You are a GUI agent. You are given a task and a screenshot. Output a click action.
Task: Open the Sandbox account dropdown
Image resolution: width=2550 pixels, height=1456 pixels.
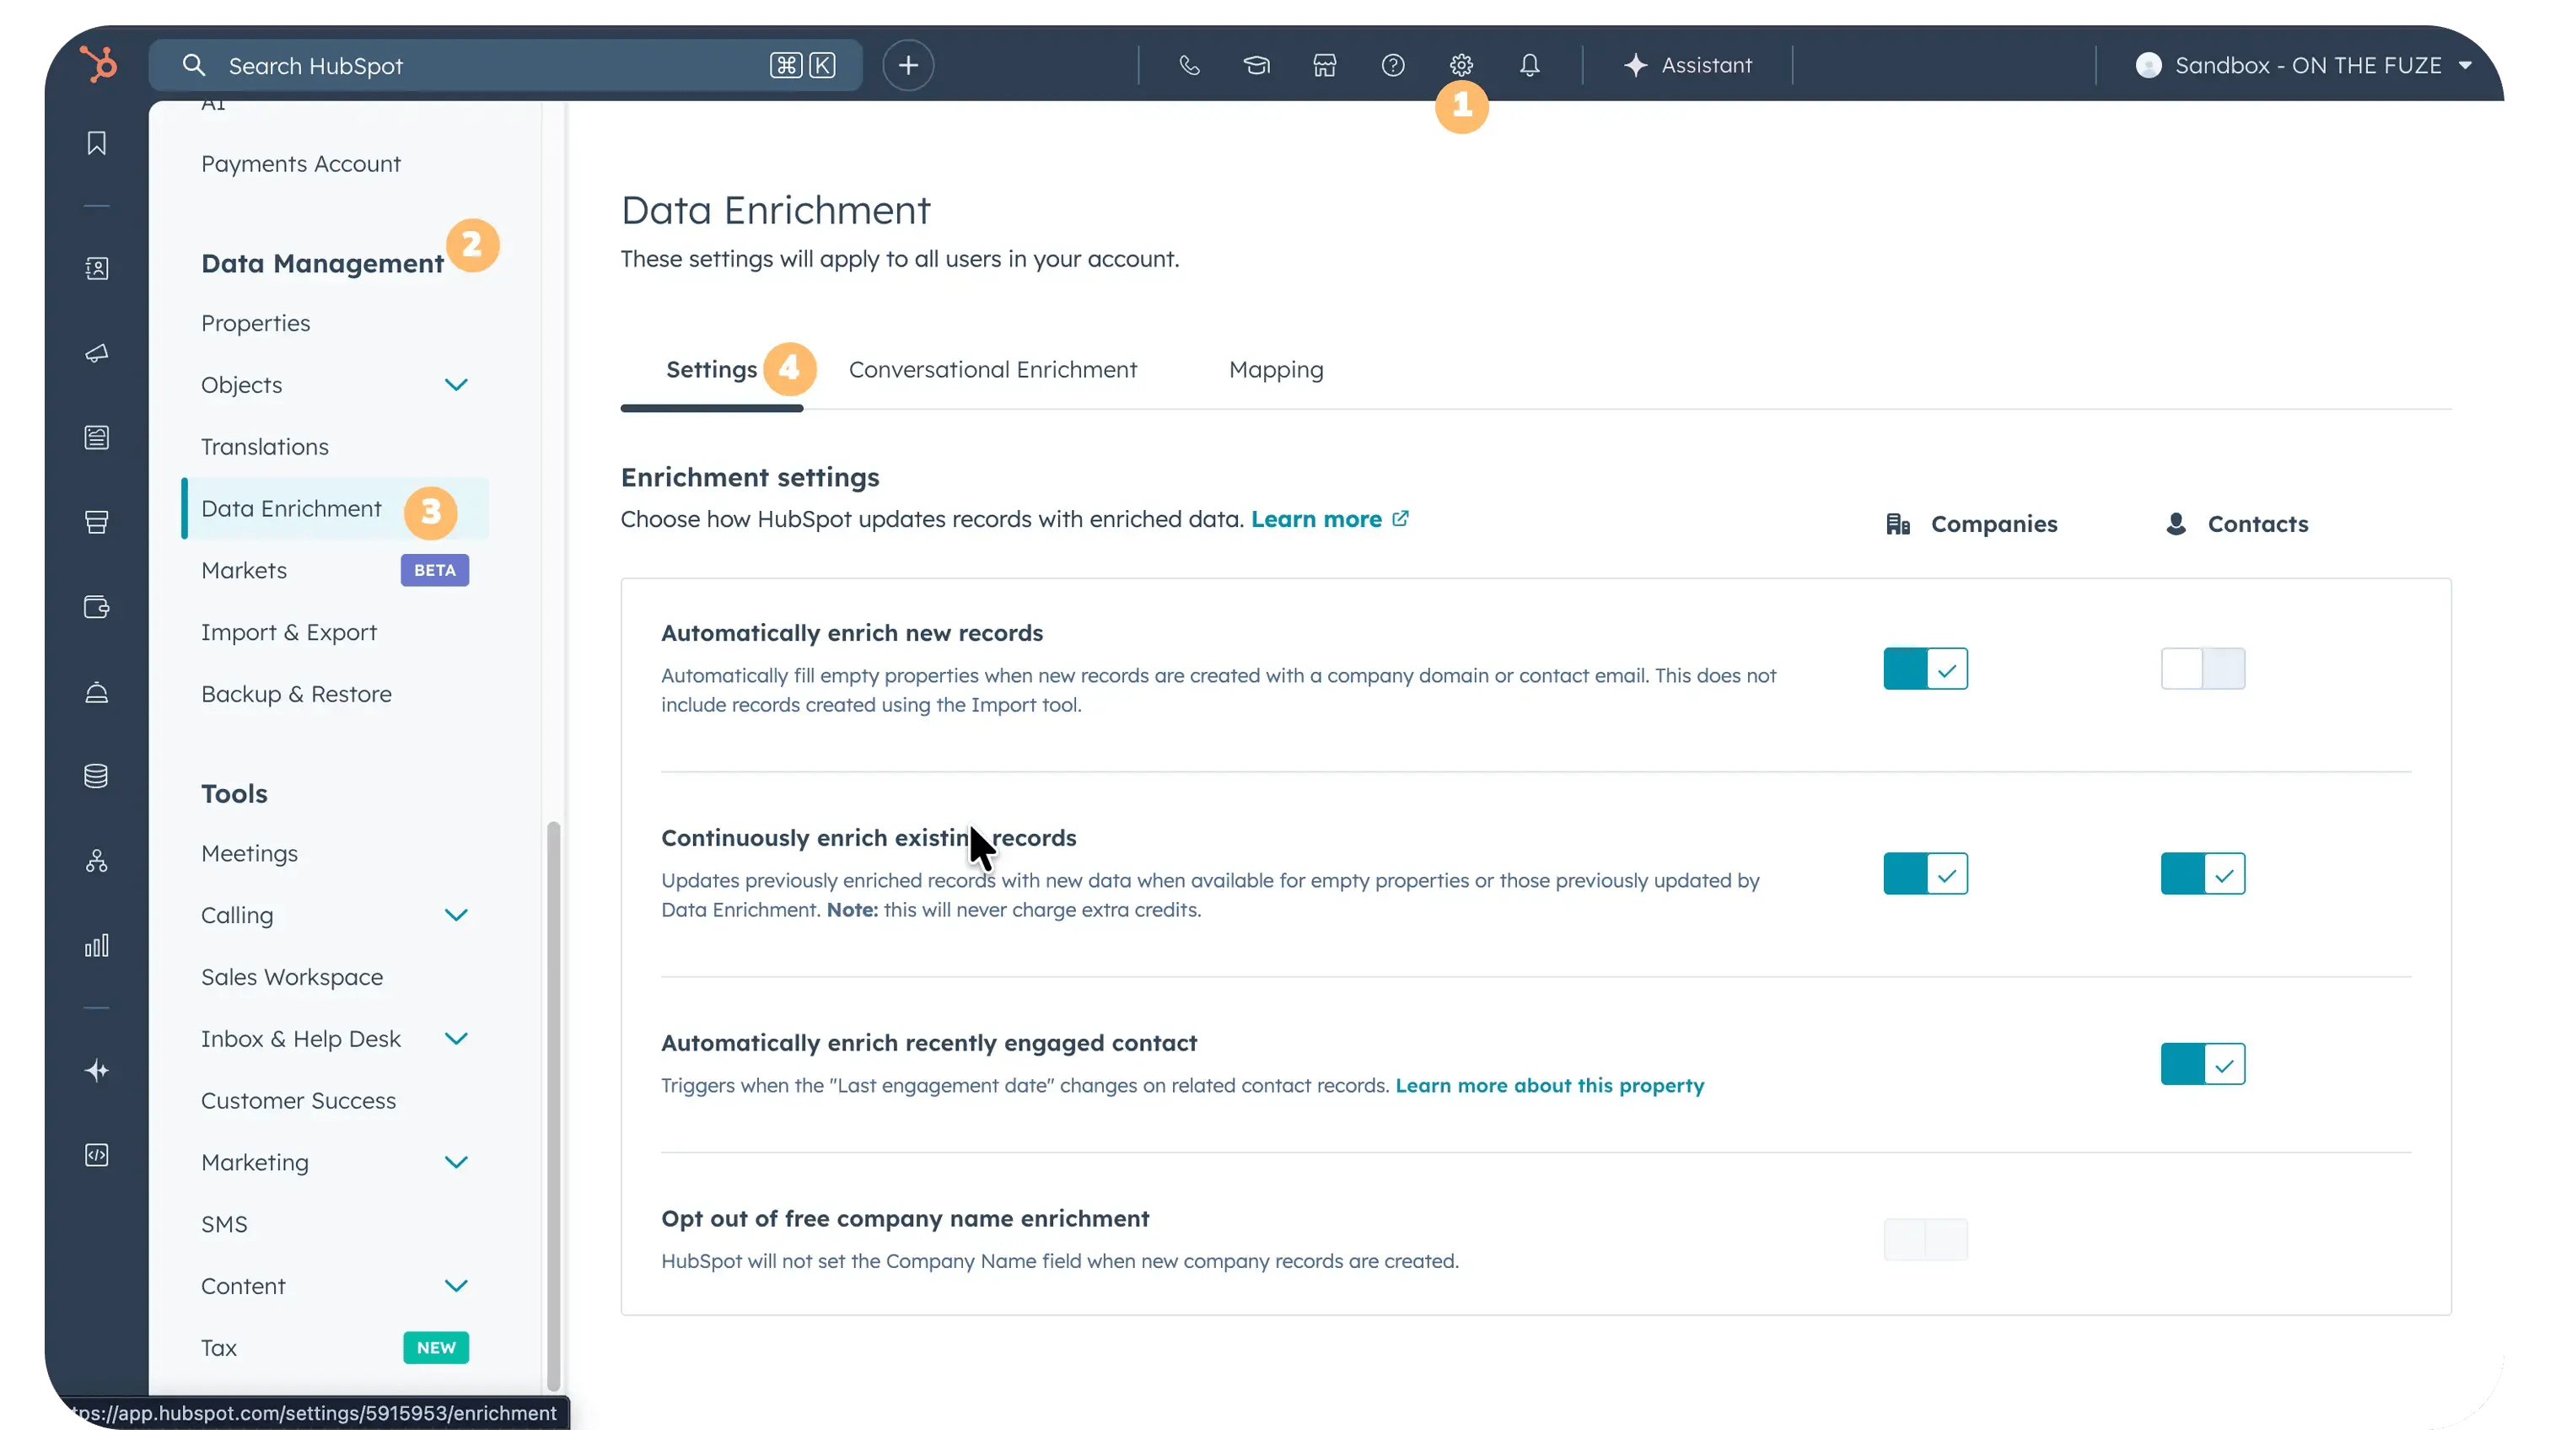coord(2300,65)
